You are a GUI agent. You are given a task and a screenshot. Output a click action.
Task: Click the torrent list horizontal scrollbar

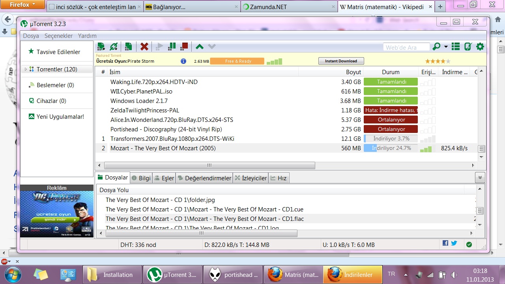click(209, 165)
